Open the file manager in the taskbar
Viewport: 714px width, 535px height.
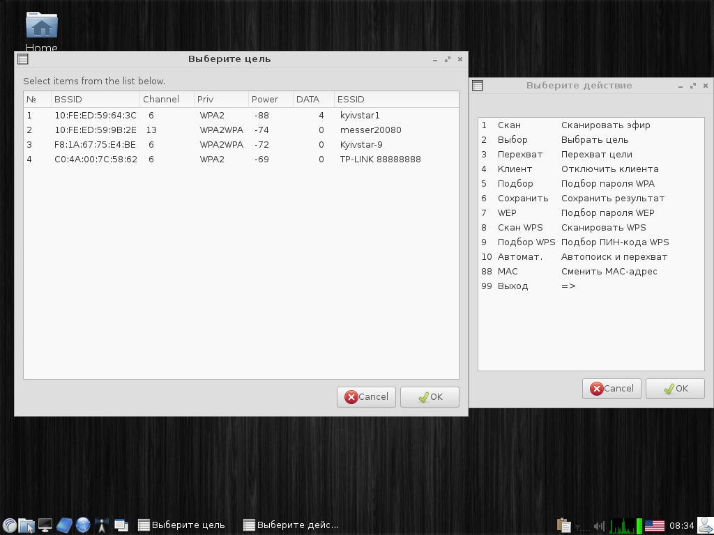[26, 525]
